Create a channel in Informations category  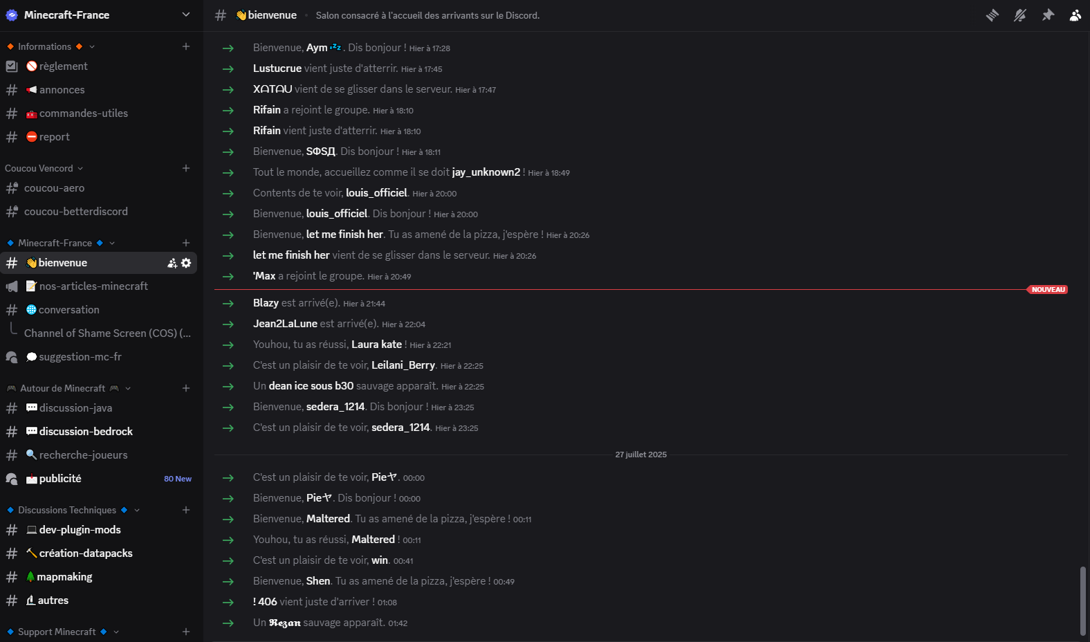pos(186,46)
